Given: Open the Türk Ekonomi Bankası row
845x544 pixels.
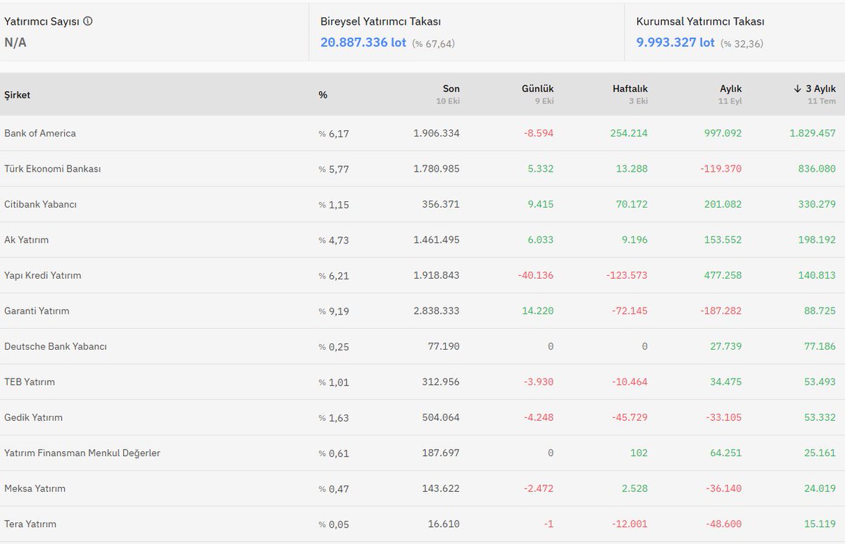Looking at the screenshot, I should 423,169.
